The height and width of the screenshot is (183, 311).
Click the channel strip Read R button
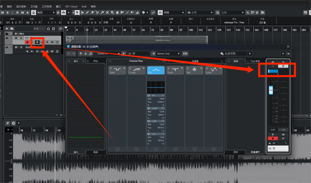click(x=273, y=135)
